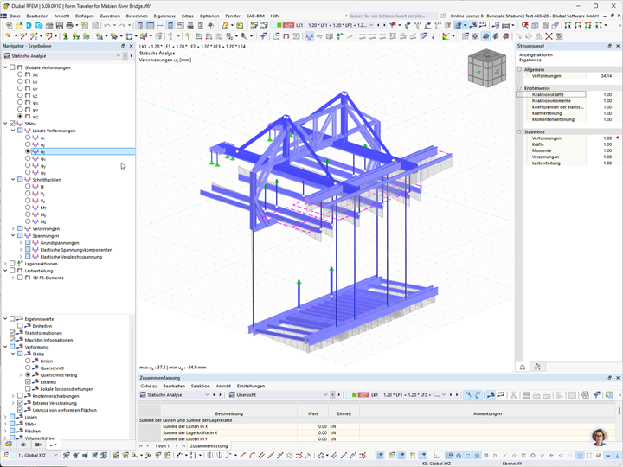Screen dimensions: 623x467
Task: Click the eye display tab in Navigator bottom
Action: [23, 445]
